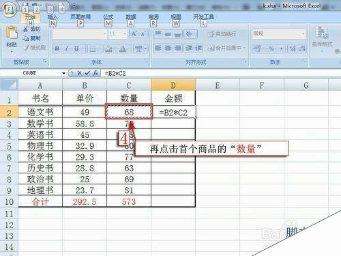
Task: Open the Number group dialog launcher
Action: 304,61
